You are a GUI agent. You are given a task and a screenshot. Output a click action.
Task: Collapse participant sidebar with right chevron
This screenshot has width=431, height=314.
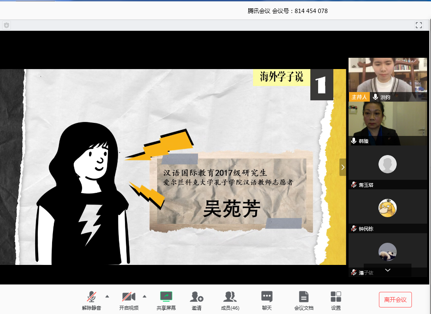pos(343,167)
